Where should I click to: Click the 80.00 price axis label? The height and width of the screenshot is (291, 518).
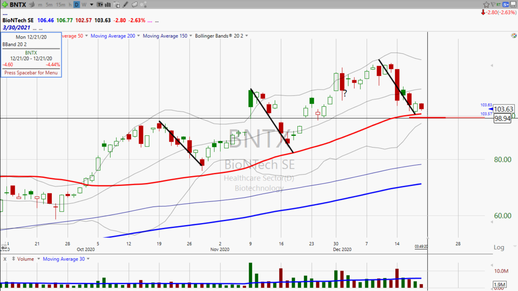[502, 160]
